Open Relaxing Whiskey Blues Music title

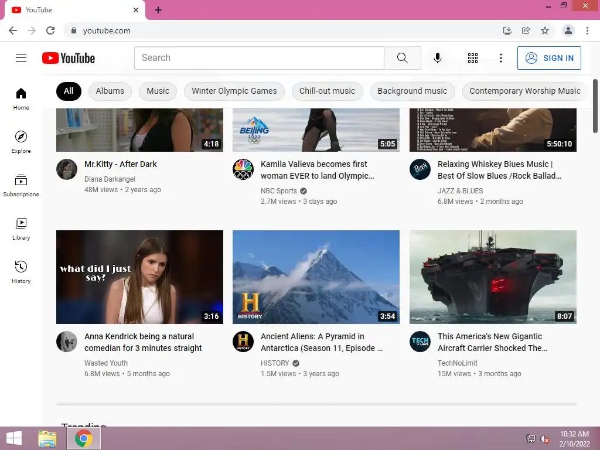[x=499, y=170]
